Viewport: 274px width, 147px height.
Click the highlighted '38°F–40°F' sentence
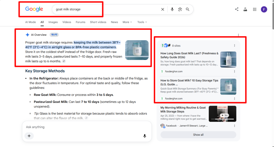tap(73, 45)
